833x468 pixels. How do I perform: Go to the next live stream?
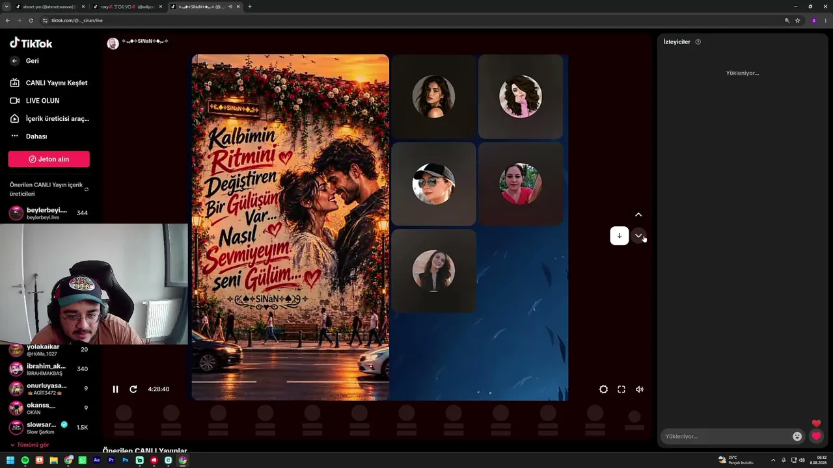click(x=638, y=235)
